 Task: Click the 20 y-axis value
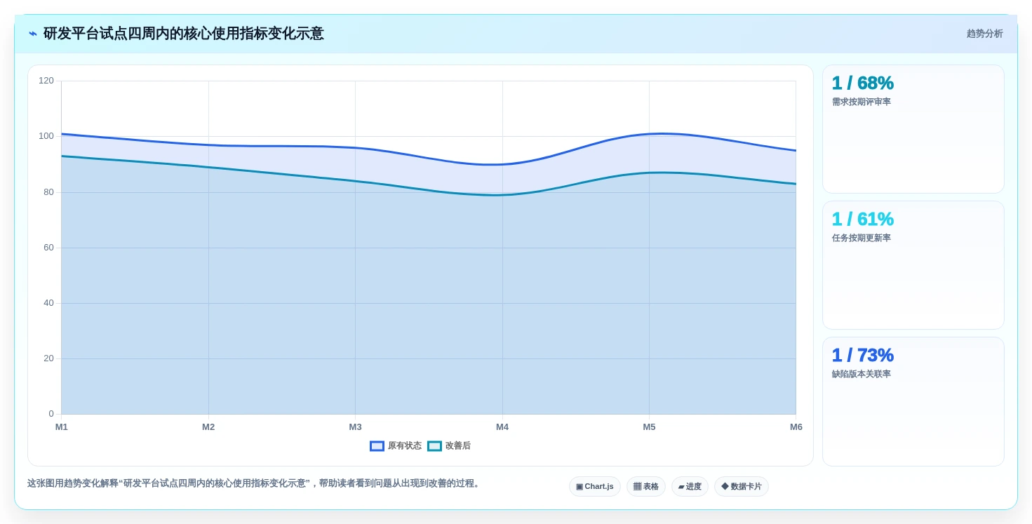(48, 358)
